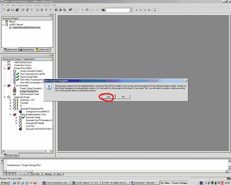Click the Create New Source icon

click(9, 65)
